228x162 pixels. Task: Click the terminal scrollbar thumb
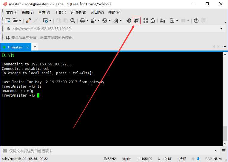point(225,134)
